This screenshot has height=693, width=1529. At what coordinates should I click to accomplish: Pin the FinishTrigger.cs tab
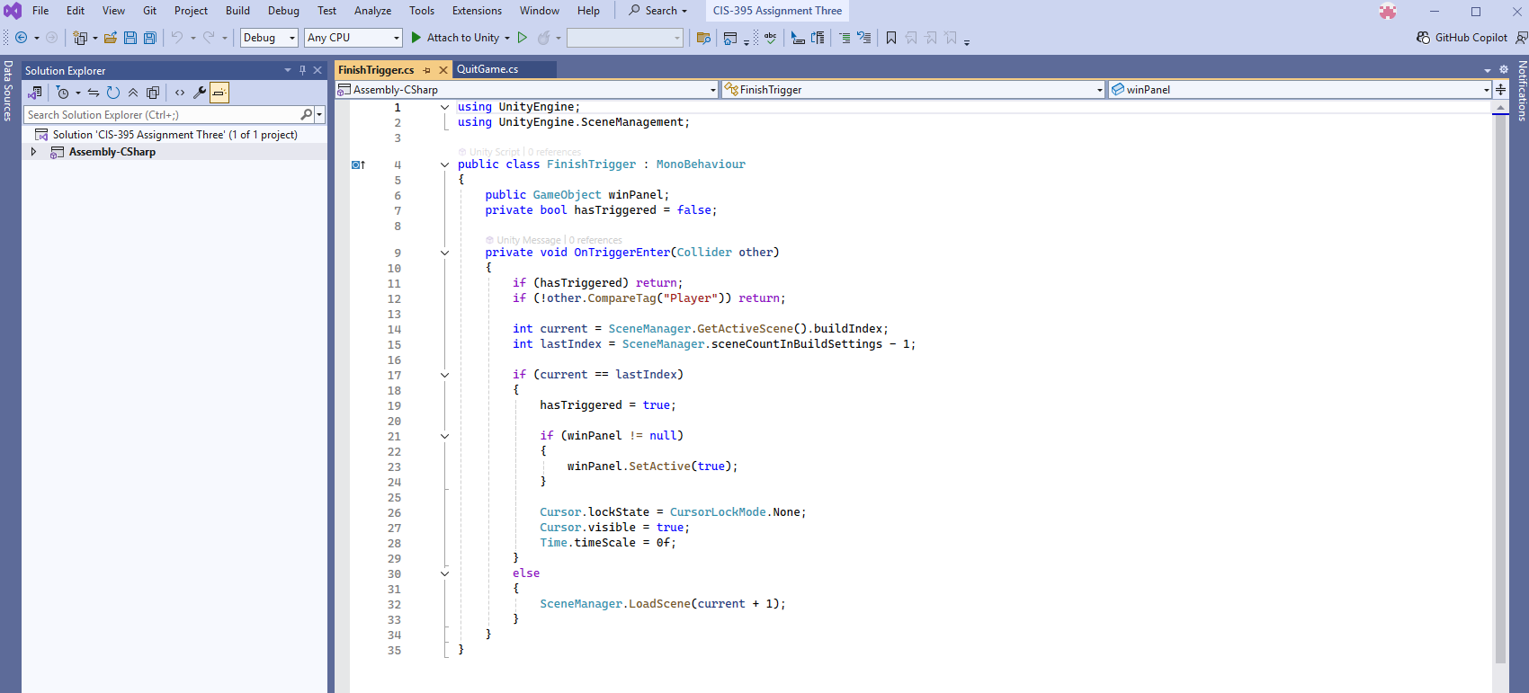pyautogui.click(x=427, y=70)
